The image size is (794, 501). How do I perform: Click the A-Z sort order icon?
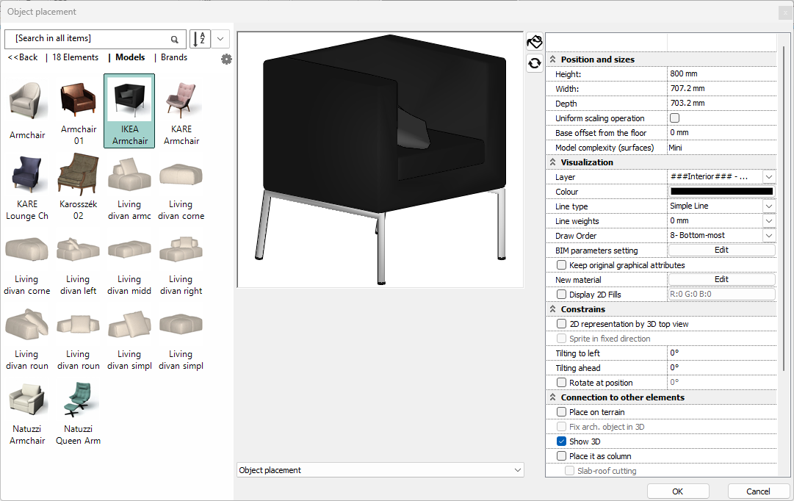(200, 39)
